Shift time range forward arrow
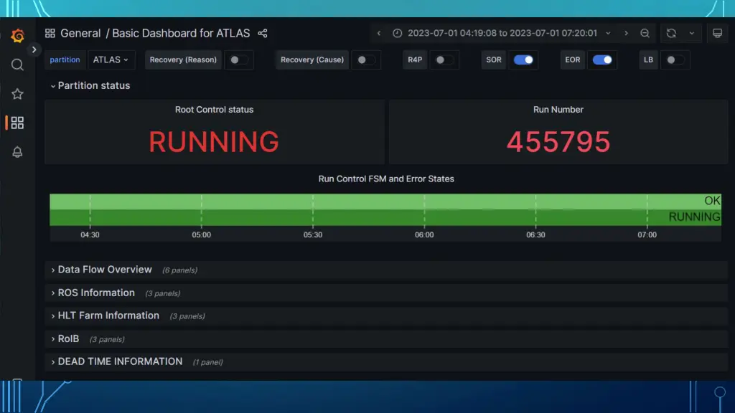735x413 pixels. pos(626,33)
